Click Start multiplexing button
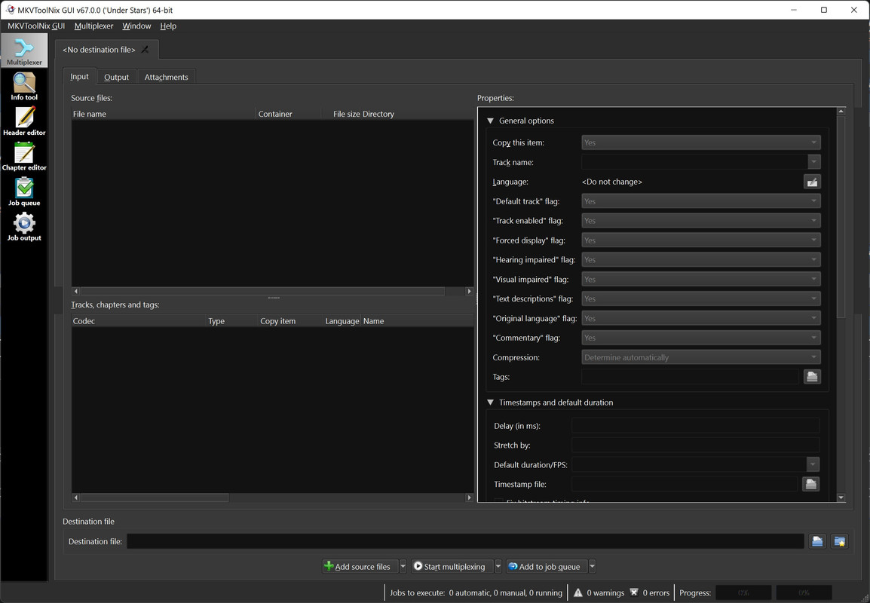The image size is (870, 603). tap(452, 566)
